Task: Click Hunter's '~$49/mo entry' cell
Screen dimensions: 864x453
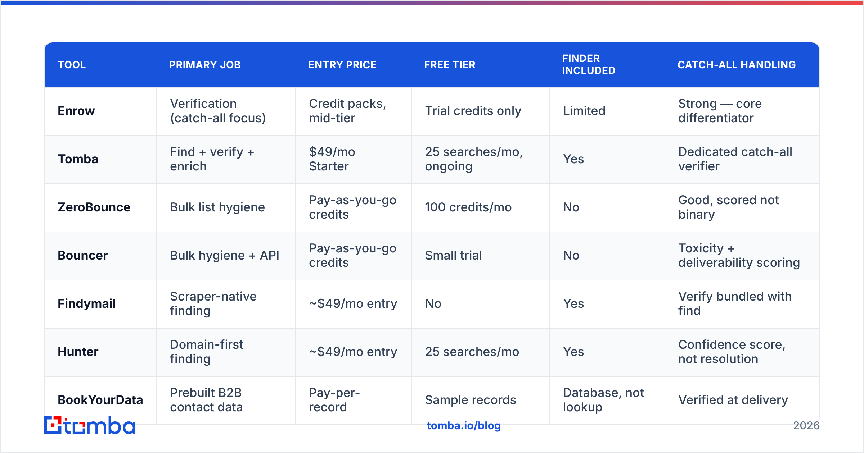Action: [353, 352]
